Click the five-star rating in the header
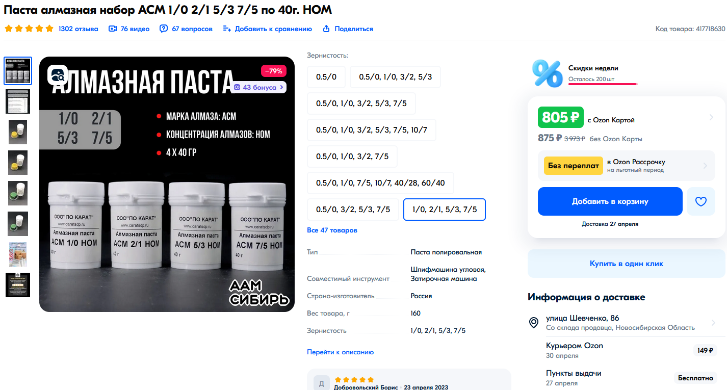 (29, 29)
